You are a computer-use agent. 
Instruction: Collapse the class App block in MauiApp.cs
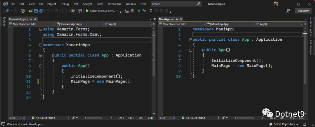[191, 40]
